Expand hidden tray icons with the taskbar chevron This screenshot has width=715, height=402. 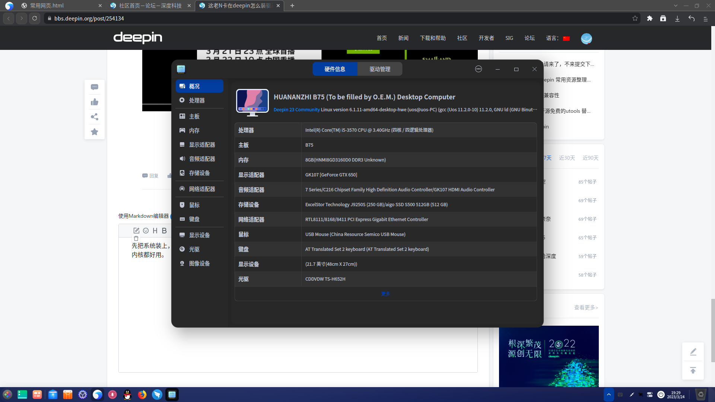click(x=609, y=394)
